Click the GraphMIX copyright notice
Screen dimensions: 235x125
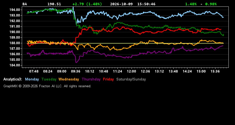[x=47, y=86]
